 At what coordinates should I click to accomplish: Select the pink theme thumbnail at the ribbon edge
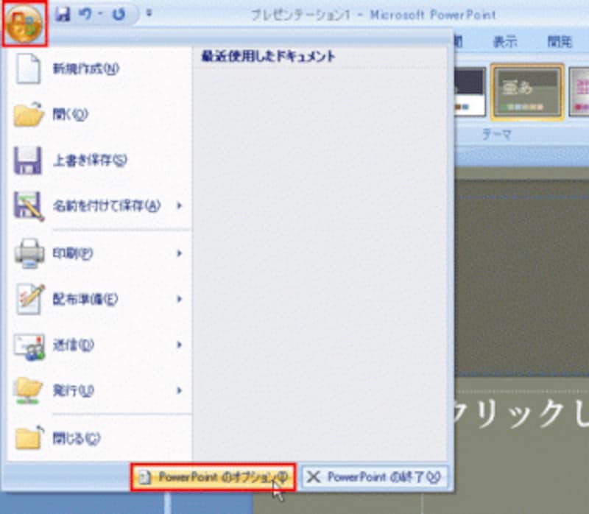579,92
